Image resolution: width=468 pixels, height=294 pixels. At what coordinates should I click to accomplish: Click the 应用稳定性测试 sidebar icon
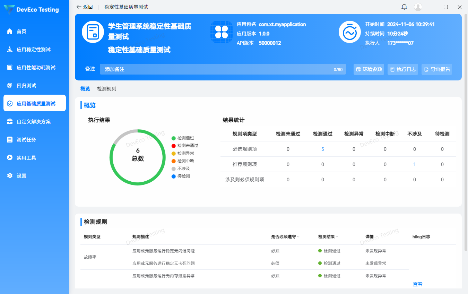tap(10, 50)
